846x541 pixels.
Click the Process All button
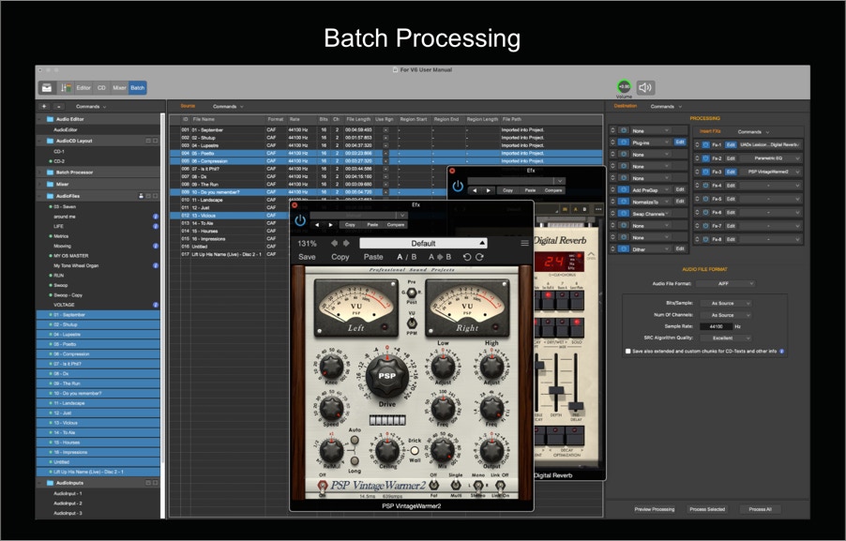[760, 509]
